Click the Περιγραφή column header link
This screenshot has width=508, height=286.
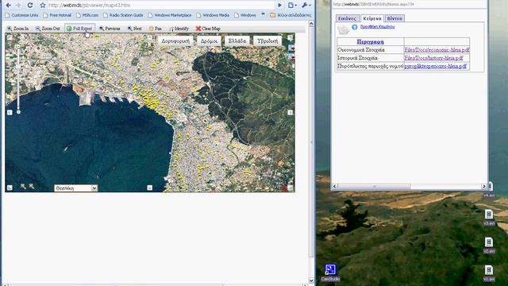[370, 42]
